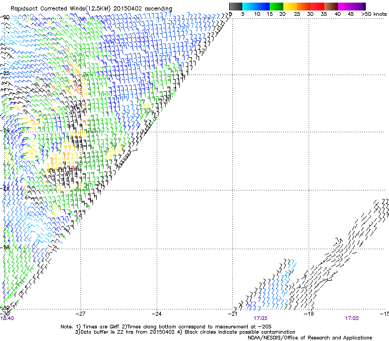Click the orange 25–30 knots legend swatch
389x341 pixels.
point(304,6)
